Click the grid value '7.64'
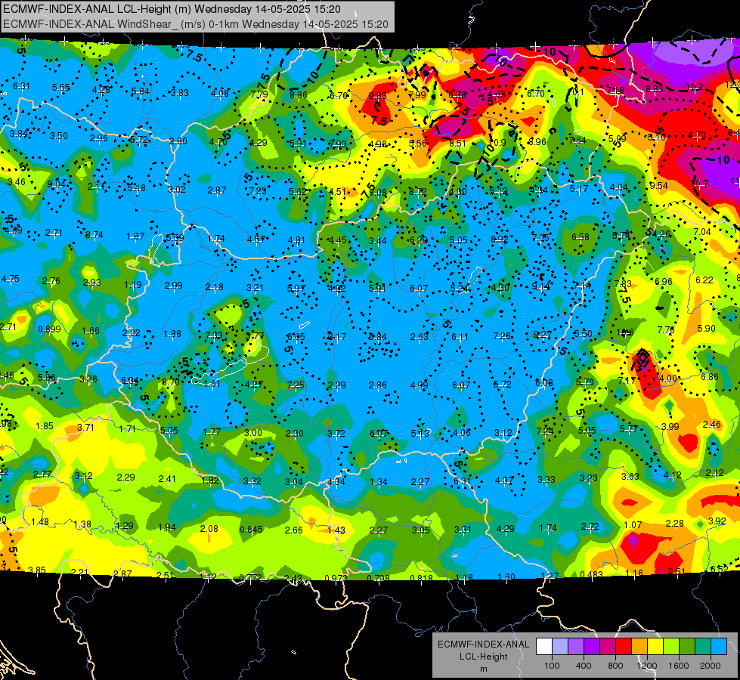Viewport: 740px width, 680px height. pos(577,141)
